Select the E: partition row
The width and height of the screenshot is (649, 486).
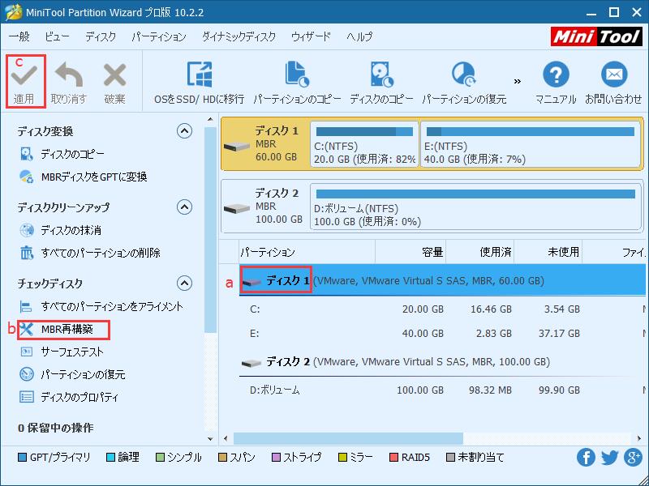(442, 334)
